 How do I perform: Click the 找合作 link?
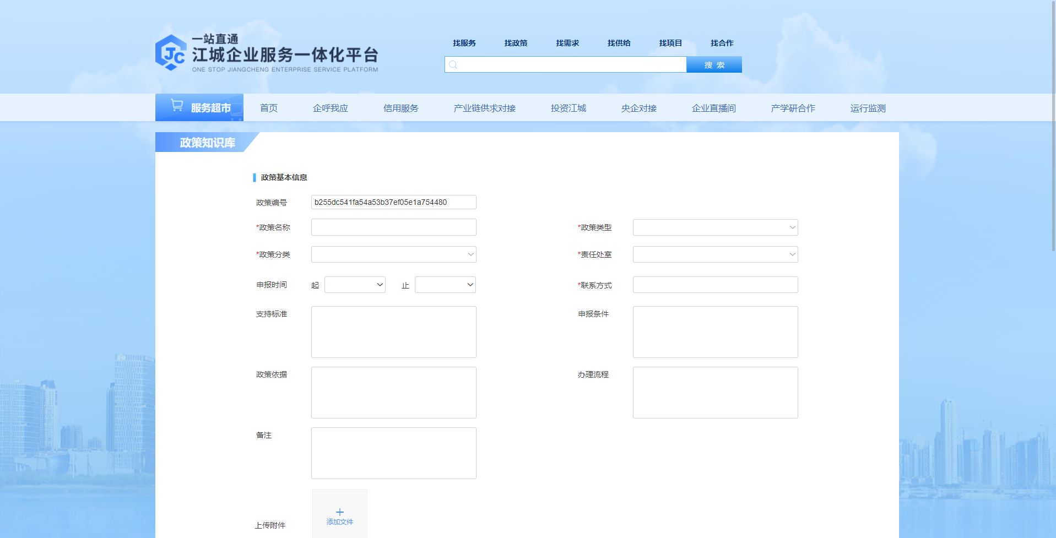[x=722, y=43]
